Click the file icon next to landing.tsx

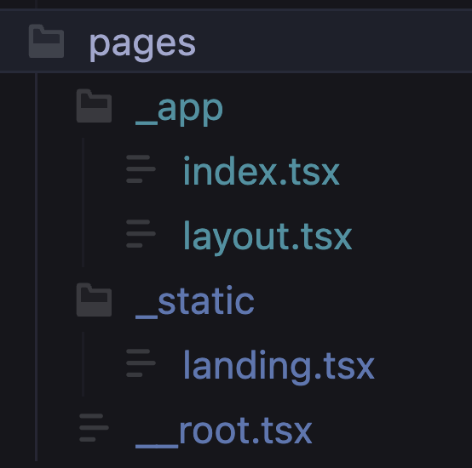pyautogui.click(x=141, y=362)
